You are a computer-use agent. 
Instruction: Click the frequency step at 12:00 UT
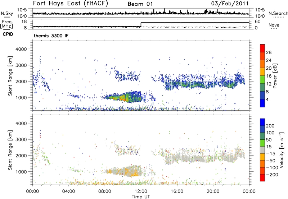(141, 24)
